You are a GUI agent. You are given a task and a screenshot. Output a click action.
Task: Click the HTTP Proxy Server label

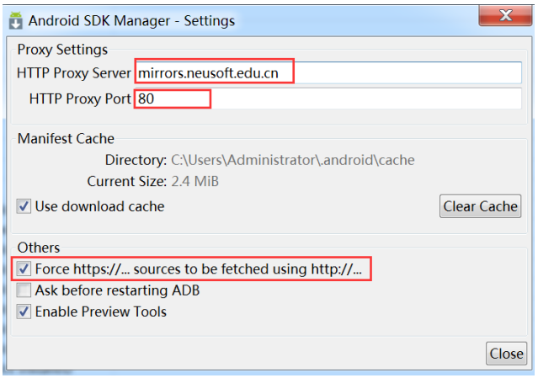coord(73,73)
